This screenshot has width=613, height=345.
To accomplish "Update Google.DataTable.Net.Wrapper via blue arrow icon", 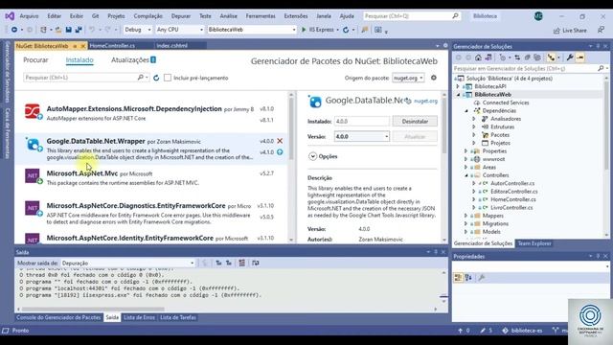I will coord(280,152).
